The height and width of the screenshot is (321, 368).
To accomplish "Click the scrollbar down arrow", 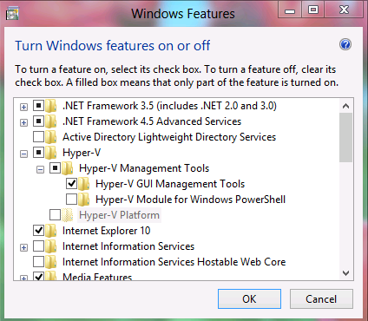I will (345, 273).
